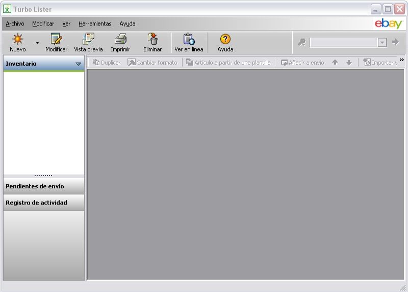Click the eBay logo
408x292 pixels.
pos(389,23)
